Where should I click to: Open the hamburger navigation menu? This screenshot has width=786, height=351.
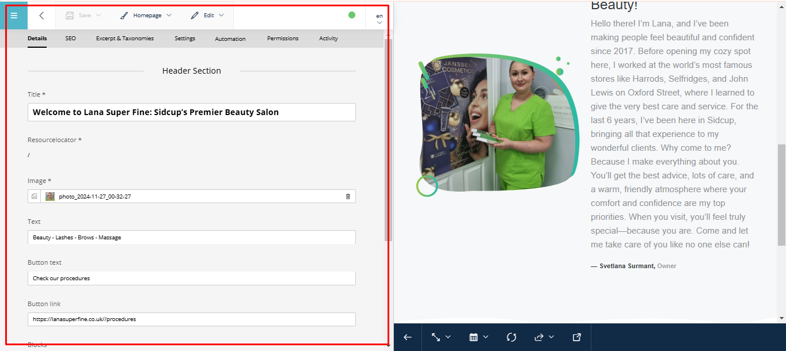(x=14, y=16)
